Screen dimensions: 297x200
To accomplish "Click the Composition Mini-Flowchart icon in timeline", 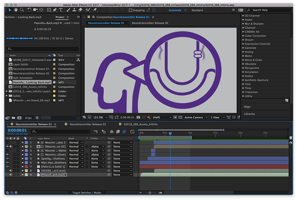I will (96, 131).
